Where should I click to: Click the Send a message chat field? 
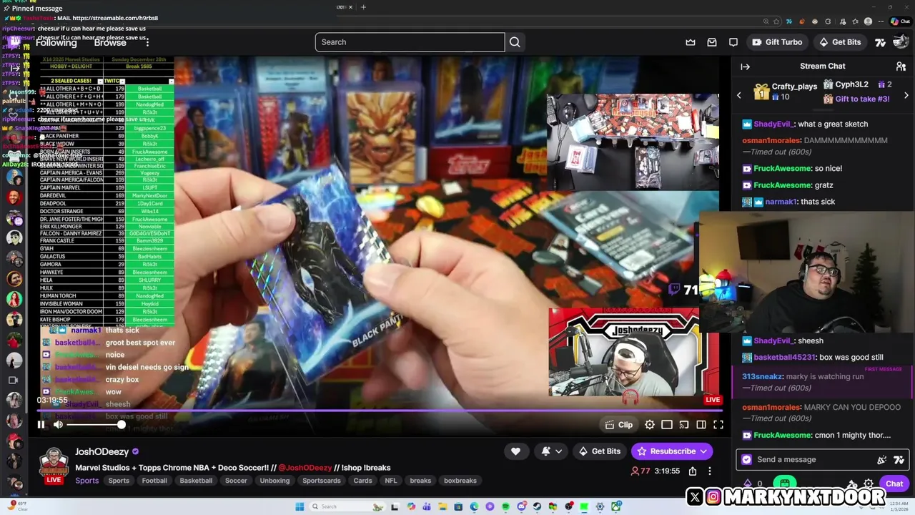coord(811,460)
